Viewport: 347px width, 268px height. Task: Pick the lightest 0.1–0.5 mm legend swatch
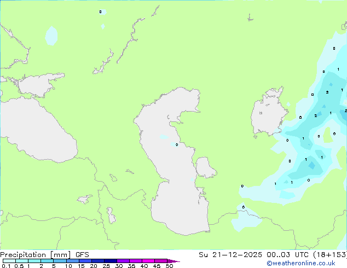pos(9,261)
